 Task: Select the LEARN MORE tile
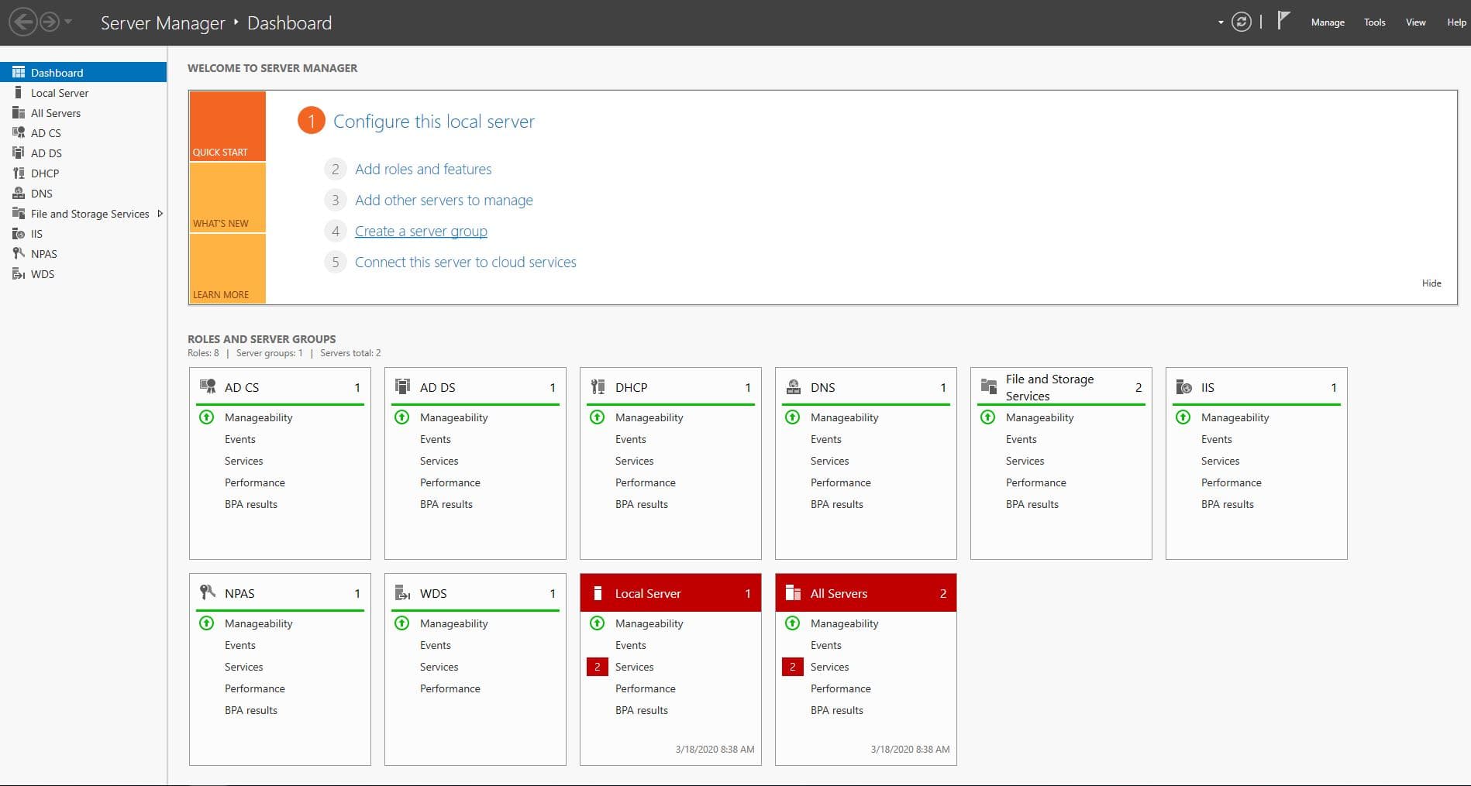(227, 269)
